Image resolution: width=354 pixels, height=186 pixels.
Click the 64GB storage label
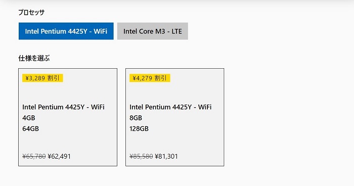tap(30, 129)
